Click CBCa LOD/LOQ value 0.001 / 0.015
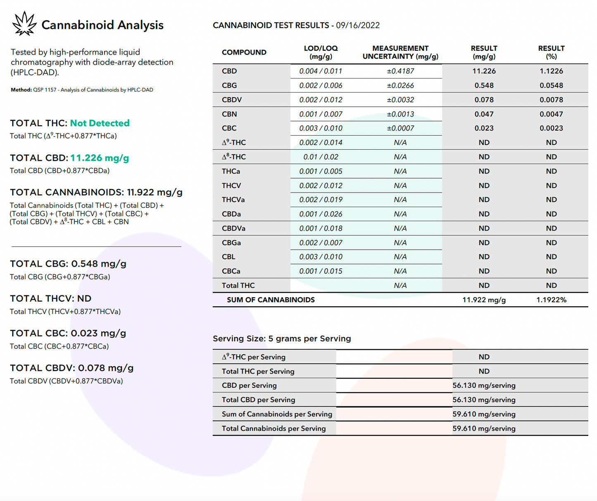The height and width of the screenshot is (501, 597). coord(321,271)
